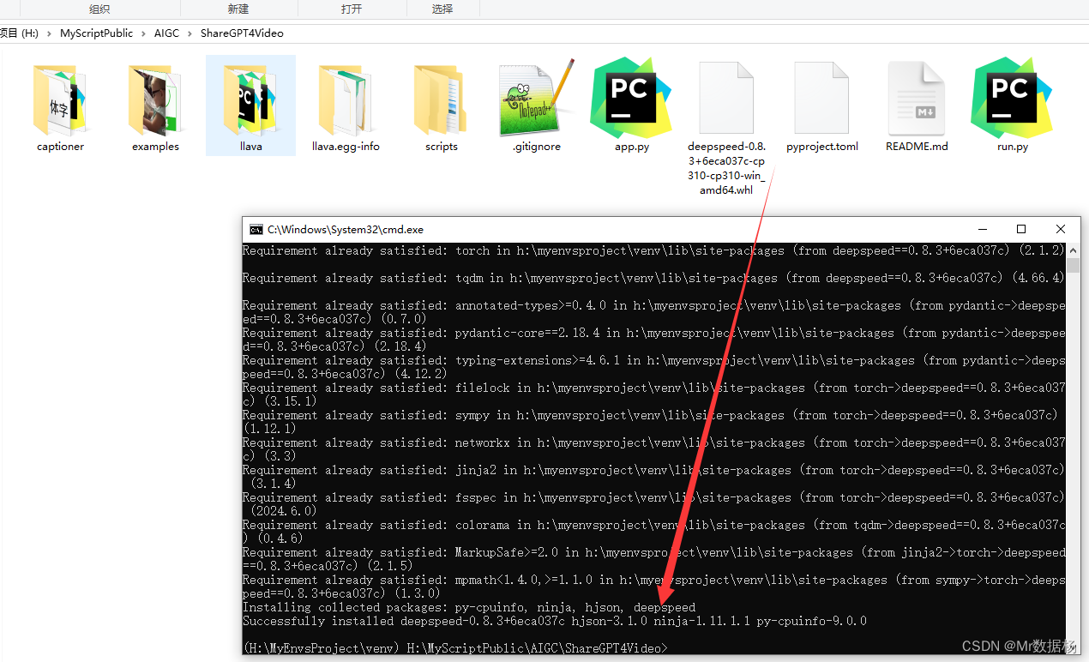Navigate to AIGC via breadcrumb link
The width and height of the screenshot is (1089, 662).
tap(167, 33)
